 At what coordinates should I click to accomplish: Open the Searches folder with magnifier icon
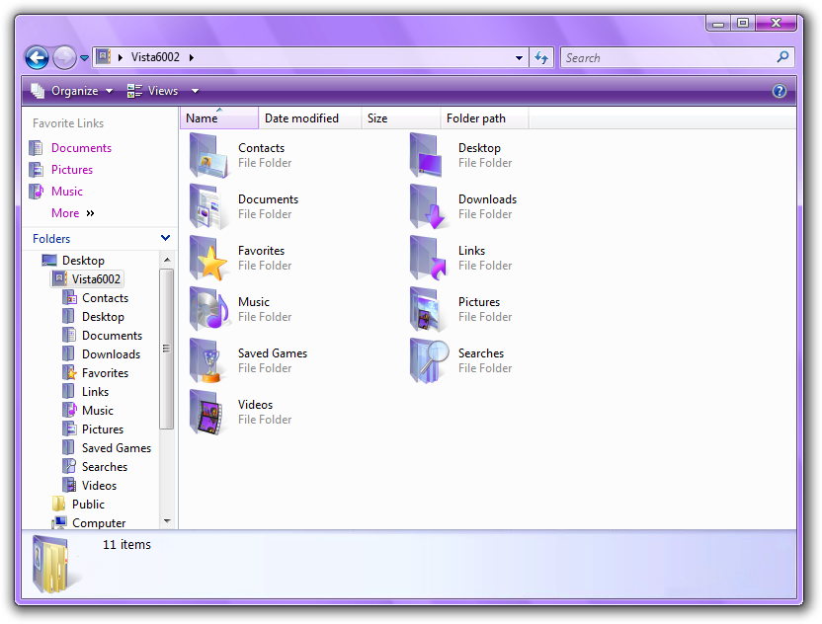click(430, 361)
